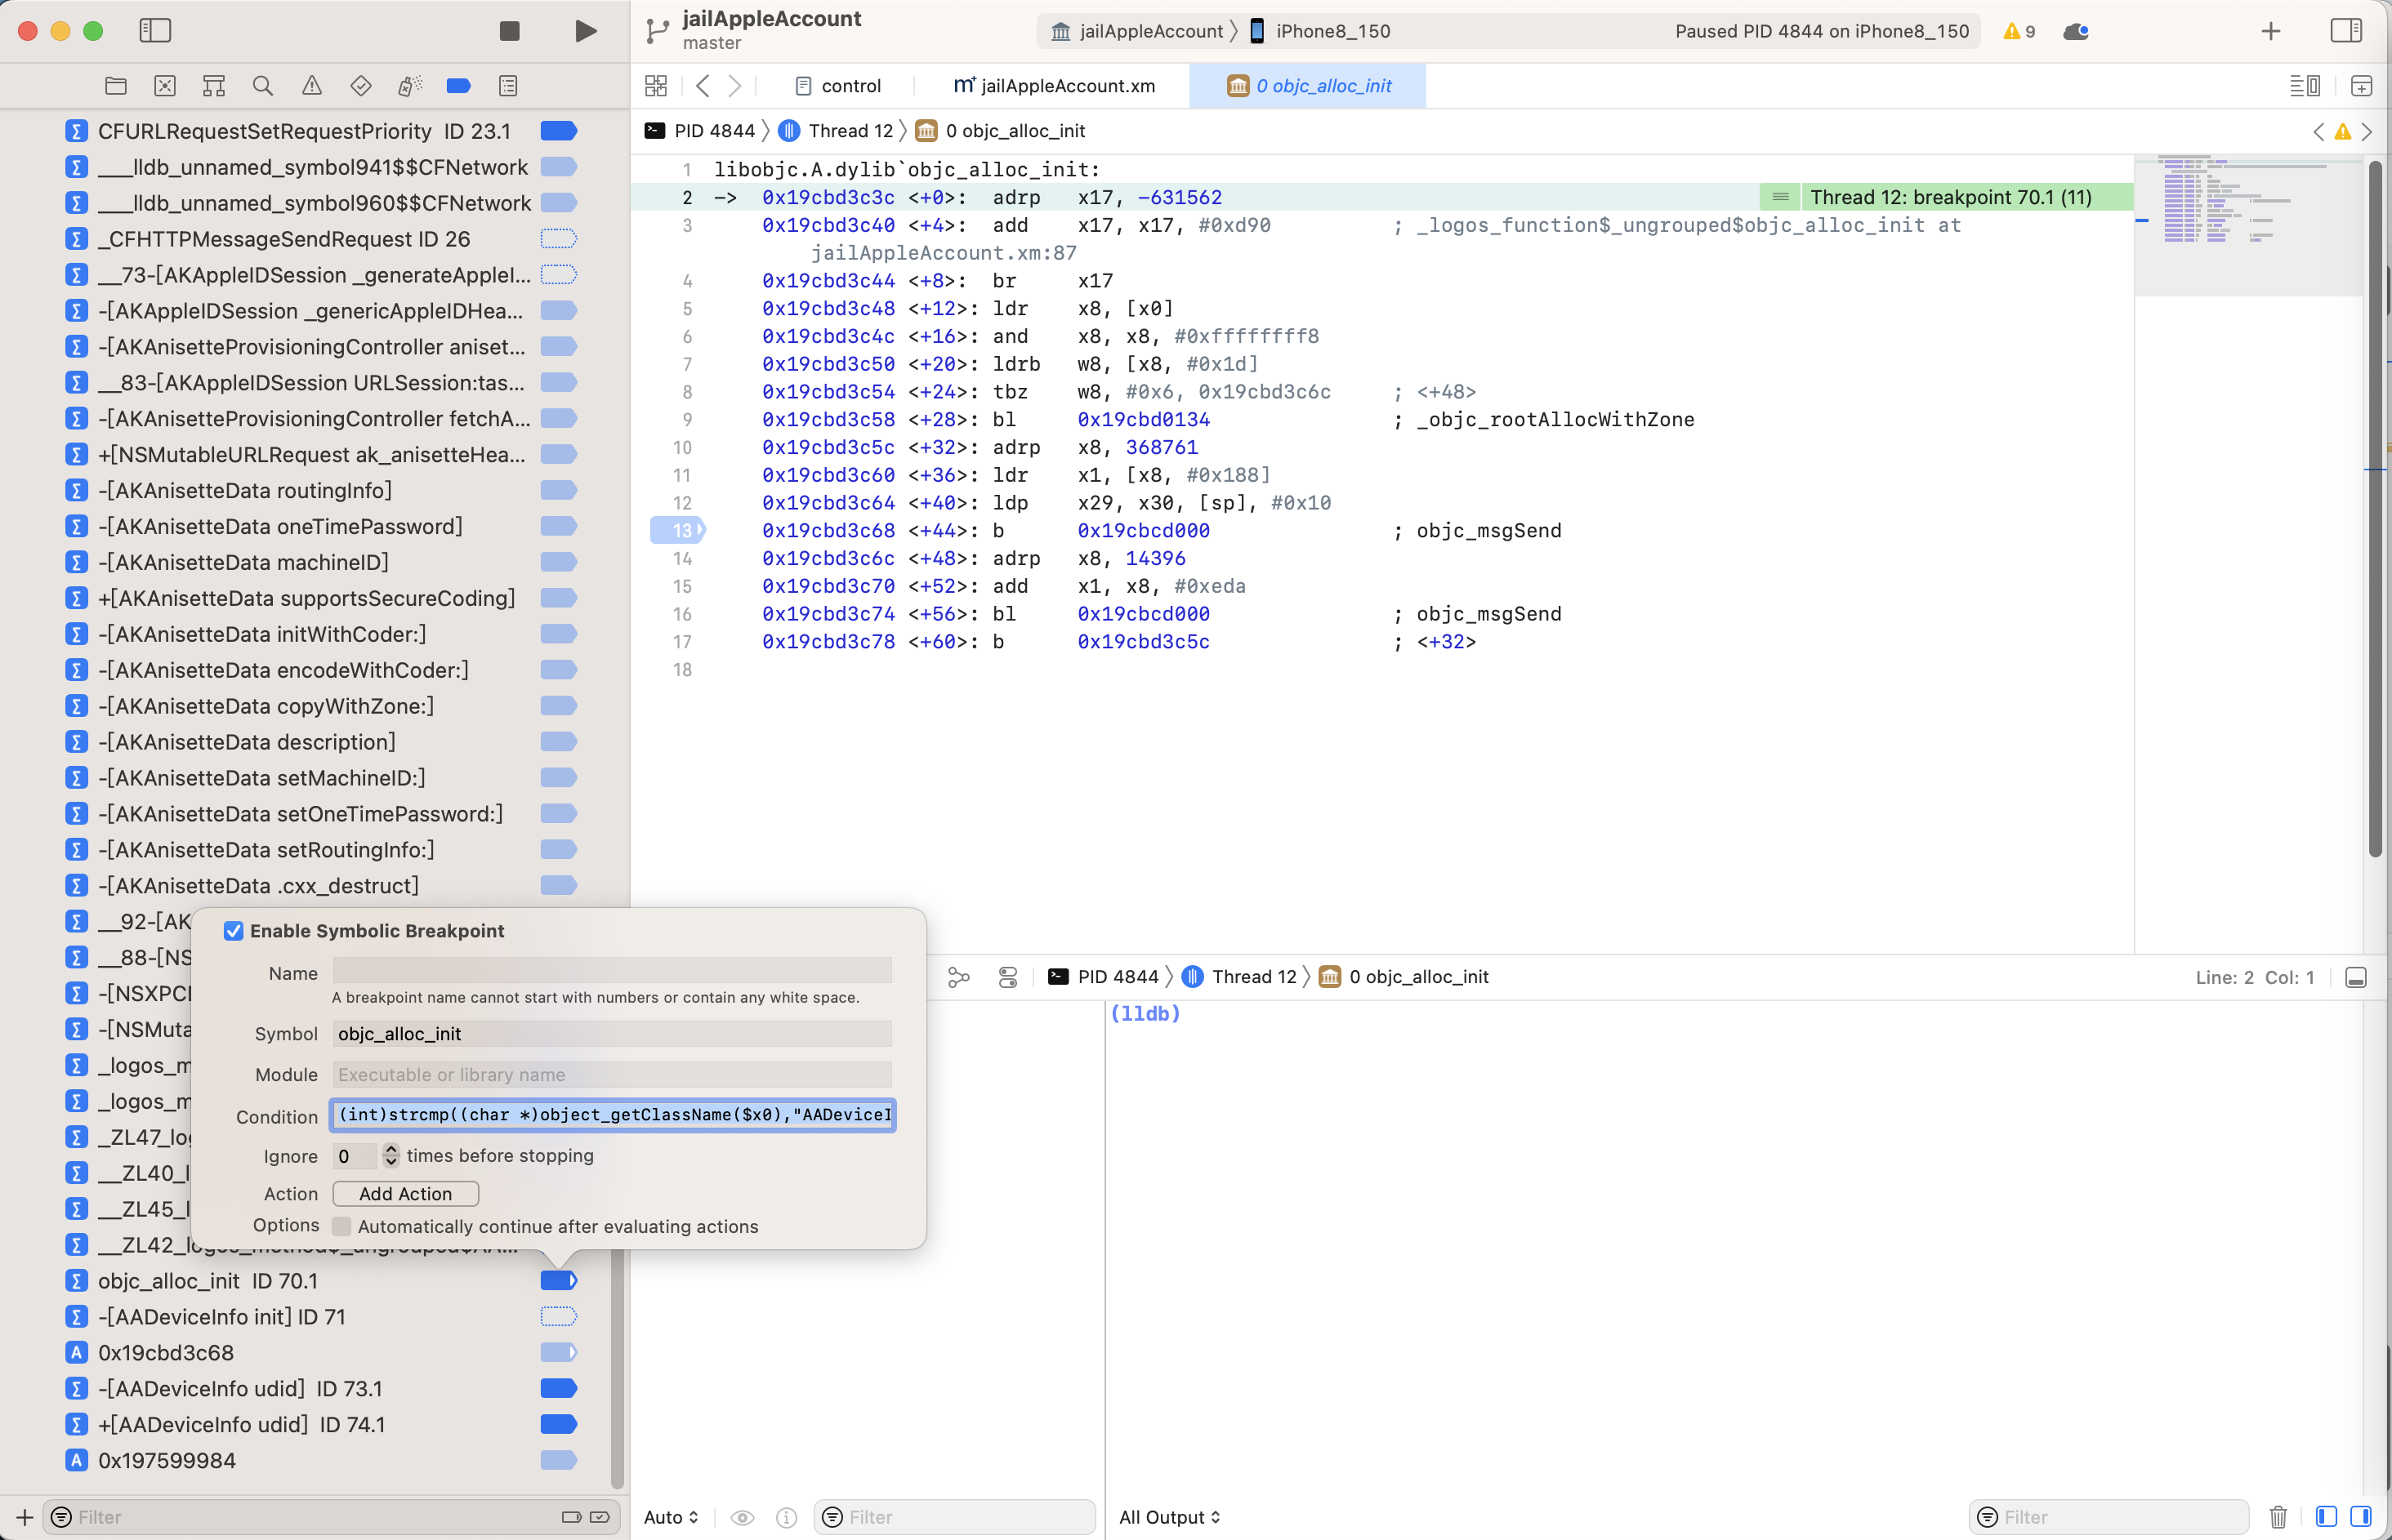
Task: Jump to previous issue arrow
Action: coord(2319,131)
